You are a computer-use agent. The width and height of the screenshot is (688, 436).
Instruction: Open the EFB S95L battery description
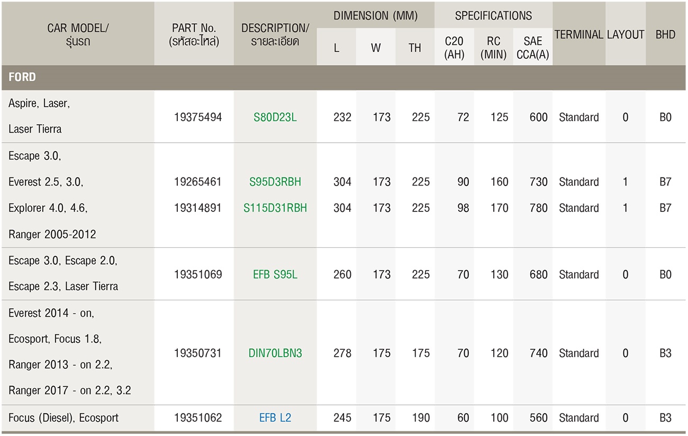click(x=275, y=275)
